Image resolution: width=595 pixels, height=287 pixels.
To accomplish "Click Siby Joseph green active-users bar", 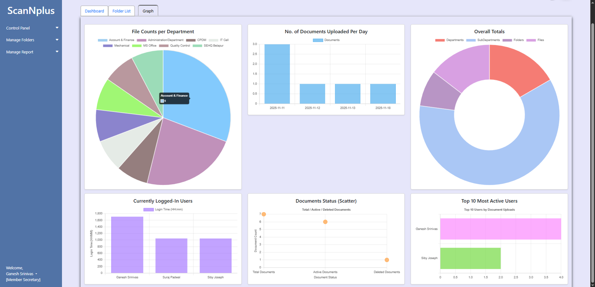I will point(470,258).
